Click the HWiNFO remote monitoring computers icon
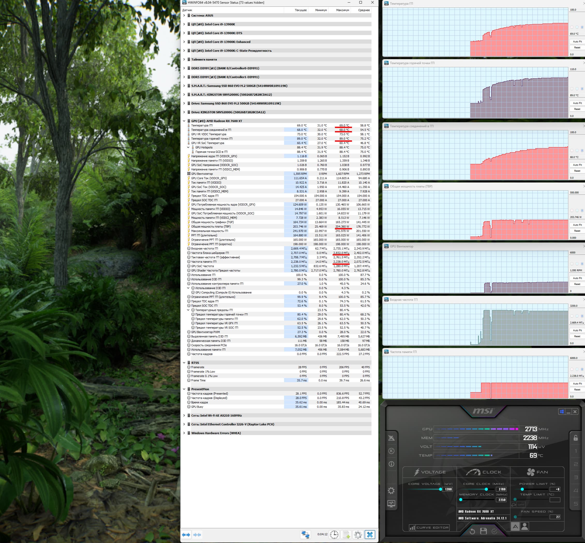The width and height of the screenshot is (585, 543). point(305,534)
